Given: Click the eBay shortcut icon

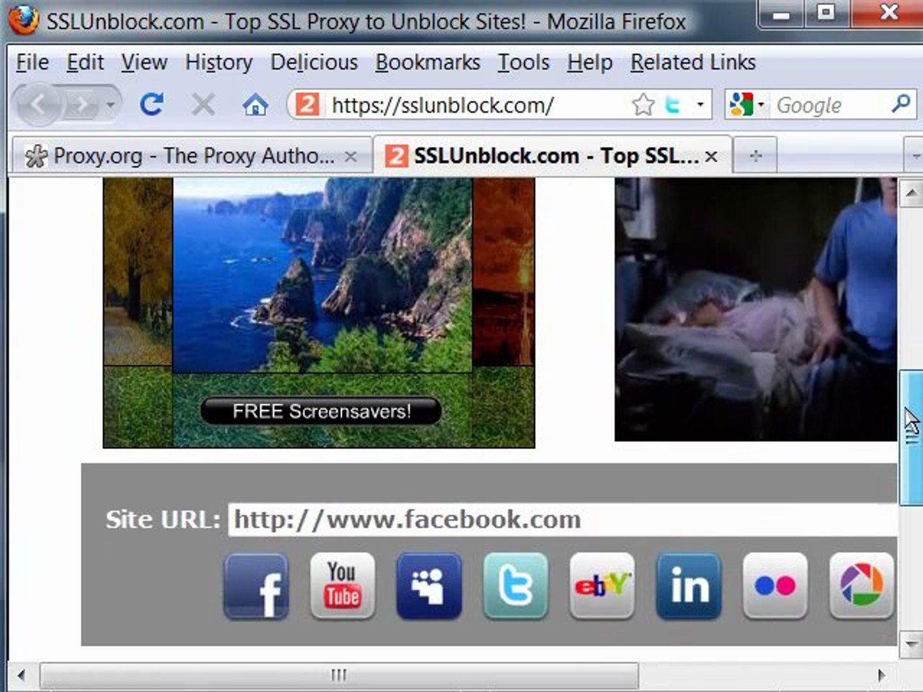Looking at the screenshot, I should tap(602, 586).
